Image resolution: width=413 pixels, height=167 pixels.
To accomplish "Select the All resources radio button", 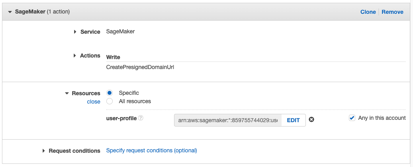I will (110, 101).
